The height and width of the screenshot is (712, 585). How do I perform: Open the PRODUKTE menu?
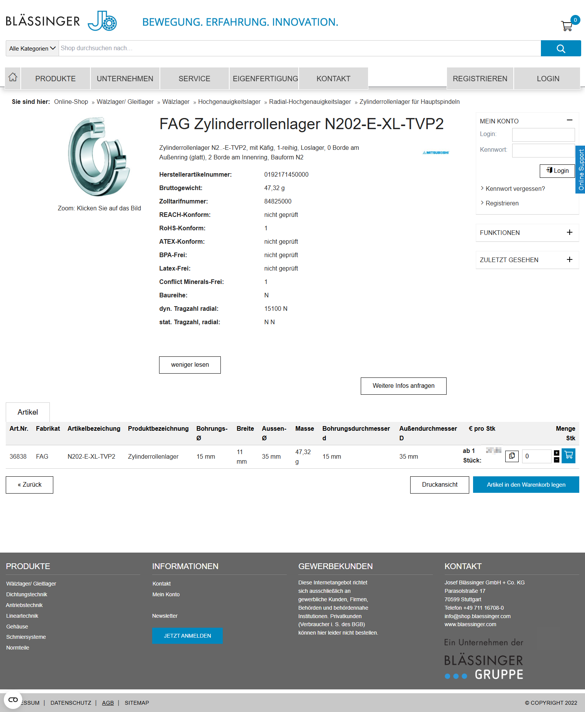tap(56, 79)
